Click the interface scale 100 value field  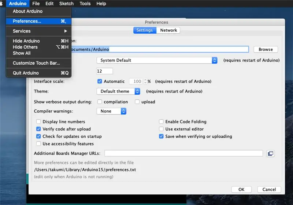(x=136, y=81)
